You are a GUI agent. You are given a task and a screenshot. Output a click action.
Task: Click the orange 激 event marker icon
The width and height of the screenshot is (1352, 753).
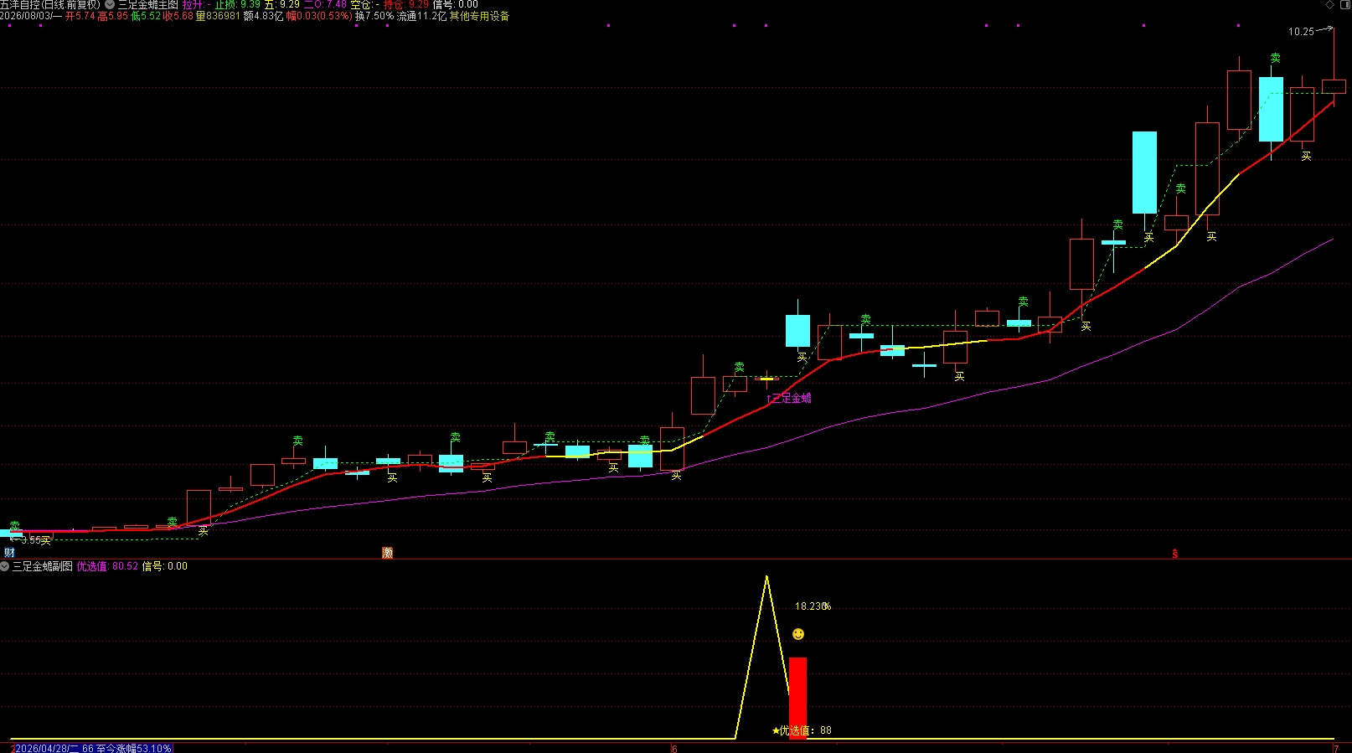387,553
